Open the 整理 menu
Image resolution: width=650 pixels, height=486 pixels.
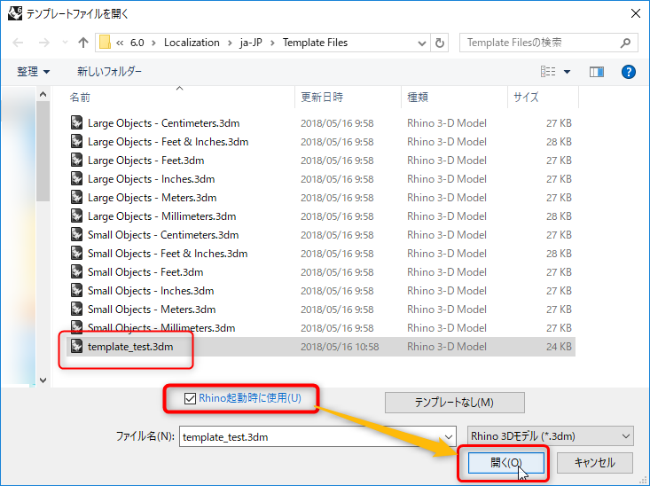point(34,71)
